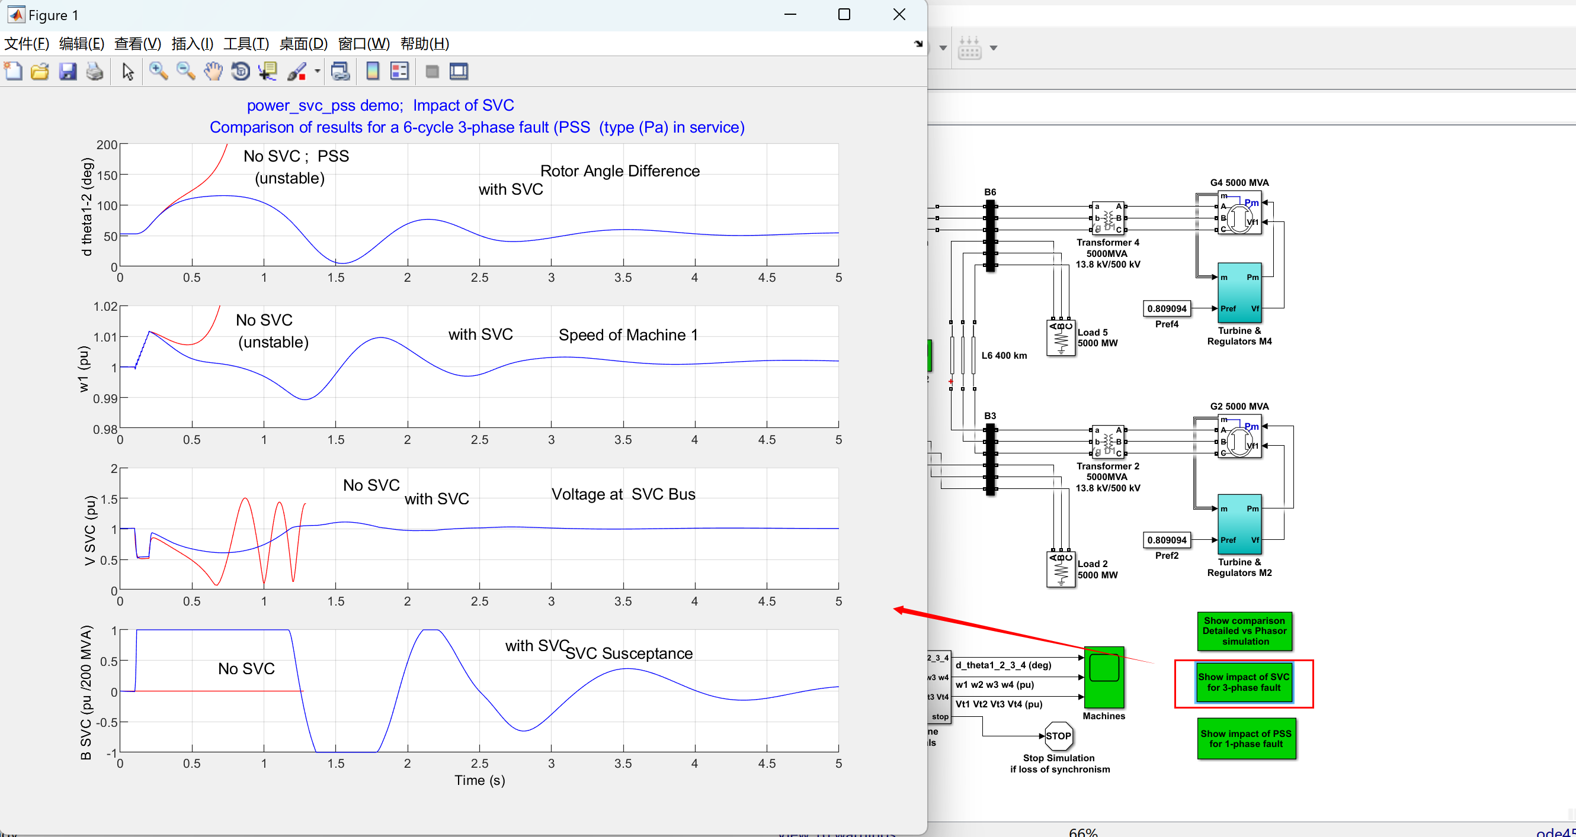Select the Rotate 3D tool
1576x837 pixels.
(x=241, y=72)
